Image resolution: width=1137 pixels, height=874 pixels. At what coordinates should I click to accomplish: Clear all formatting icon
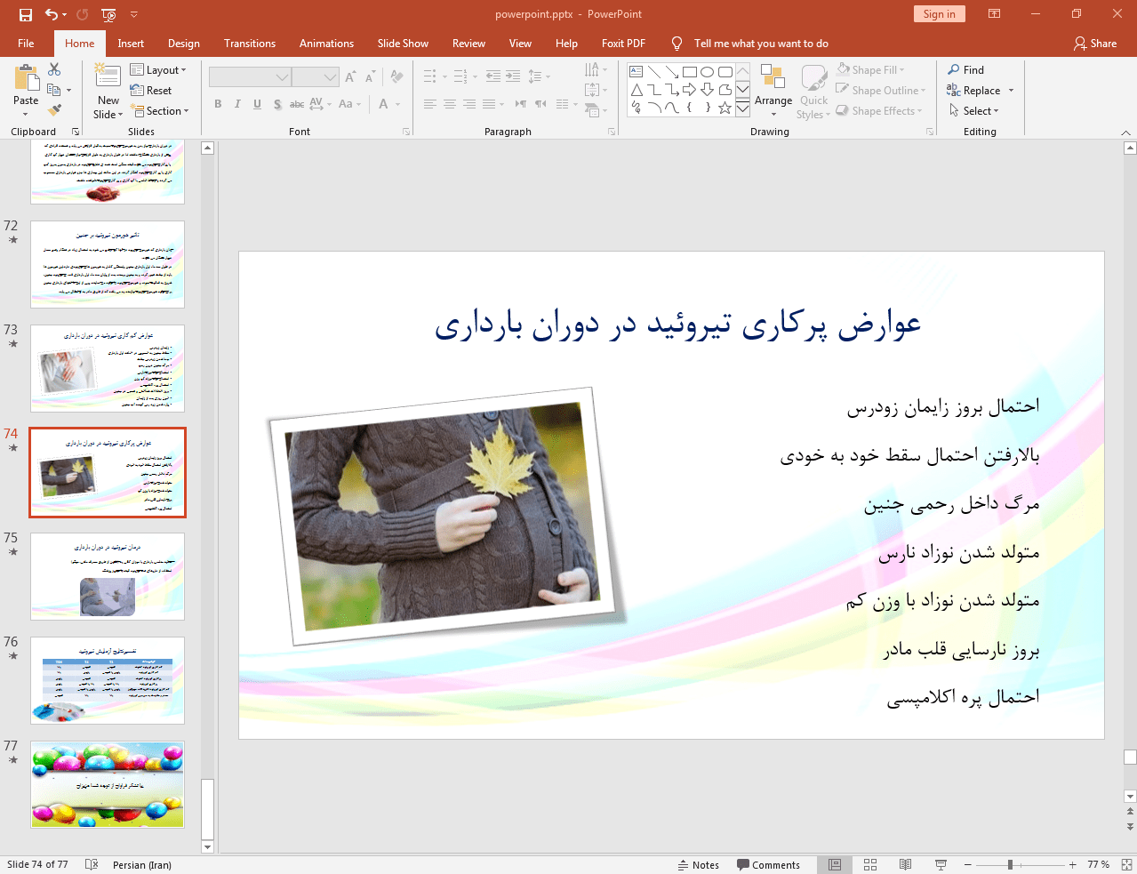point(396,76)
